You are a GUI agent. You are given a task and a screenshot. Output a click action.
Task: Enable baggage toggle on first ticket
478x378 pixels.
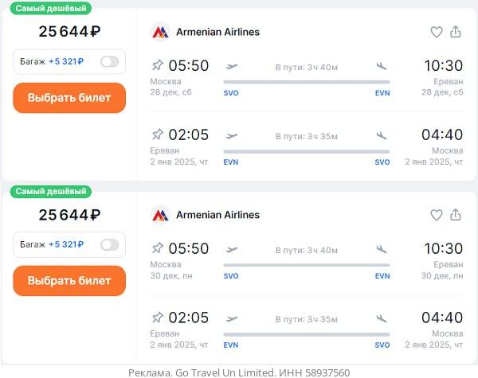(109, 61)
